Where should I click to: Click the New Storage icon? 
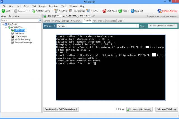(x=71, y=11)
